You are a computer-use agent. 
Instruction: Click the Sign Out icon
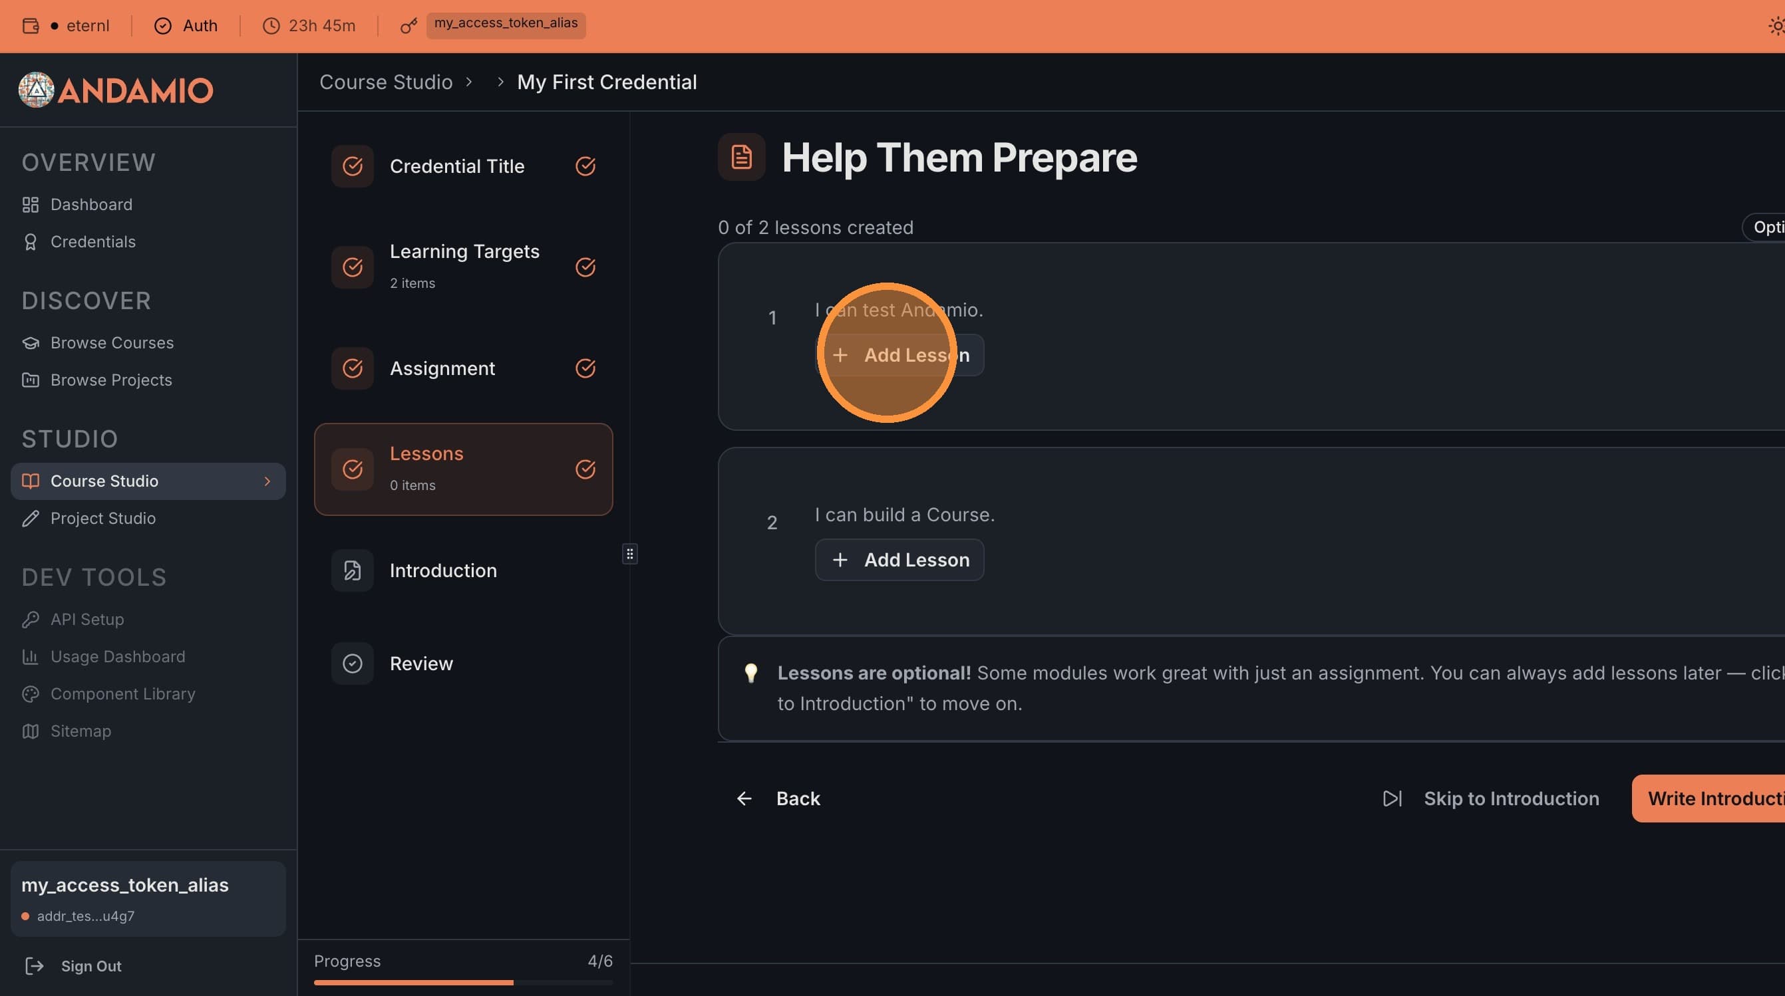coord(34,965)
